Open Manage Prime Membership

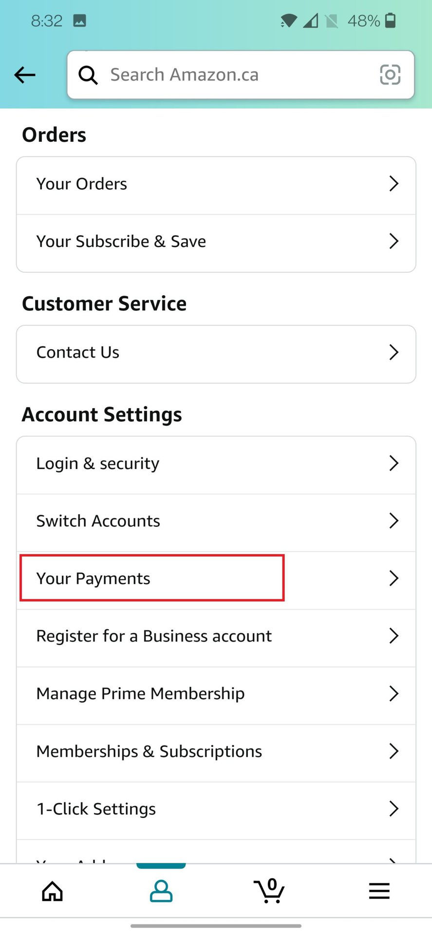[140, 693]
